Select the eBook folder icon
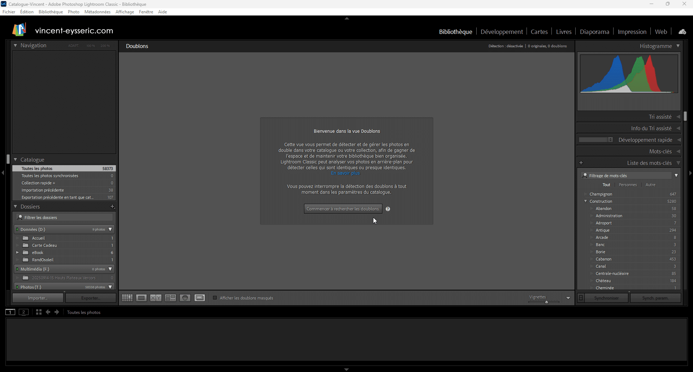Viewport: 693px width, 372px height. click(x=26, y=253)
